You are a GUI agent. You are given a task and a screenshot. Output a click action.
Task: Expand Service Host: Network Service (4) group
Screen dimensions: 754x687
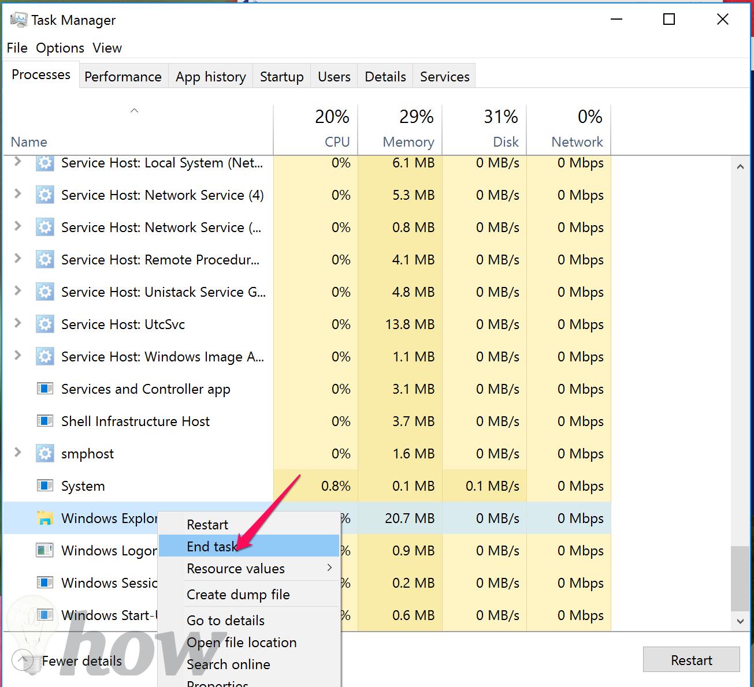(18, 194)
